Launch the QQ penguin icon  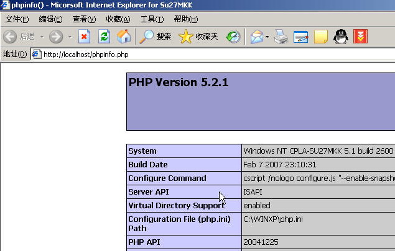pos(341,37)
